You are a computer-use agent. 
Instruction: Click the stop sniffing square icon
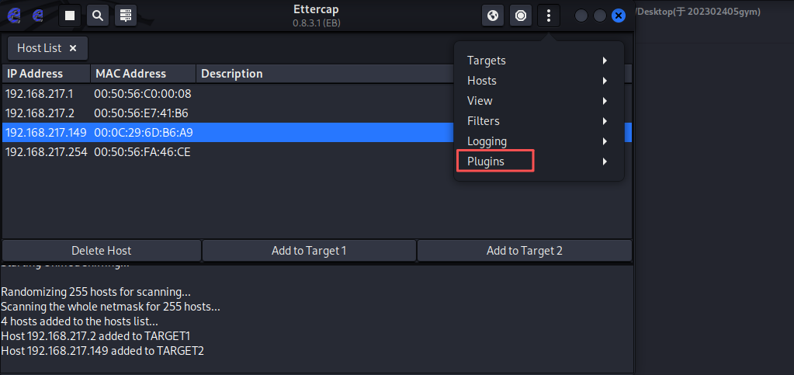pos(70,15)
